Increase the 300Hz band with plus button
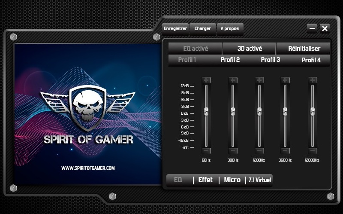343x214 pixels. tap(233, 80)
